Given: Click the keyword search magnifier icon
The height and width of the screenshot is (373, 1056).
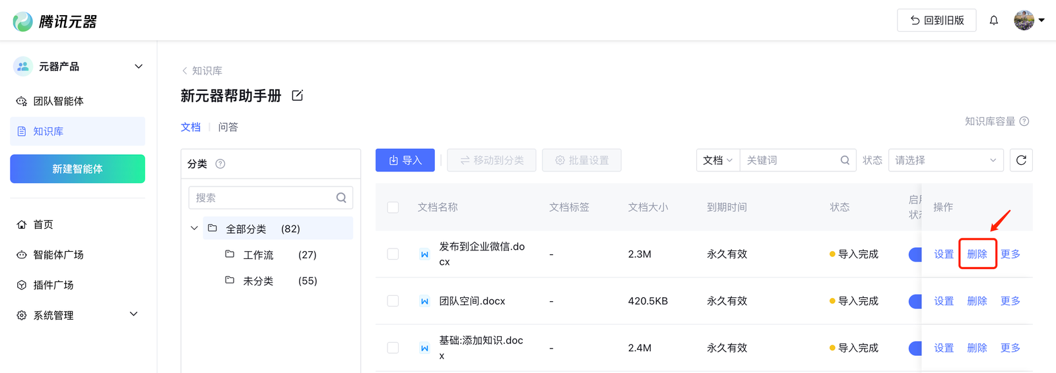Looking at the screenshot, I should (845, 160).
